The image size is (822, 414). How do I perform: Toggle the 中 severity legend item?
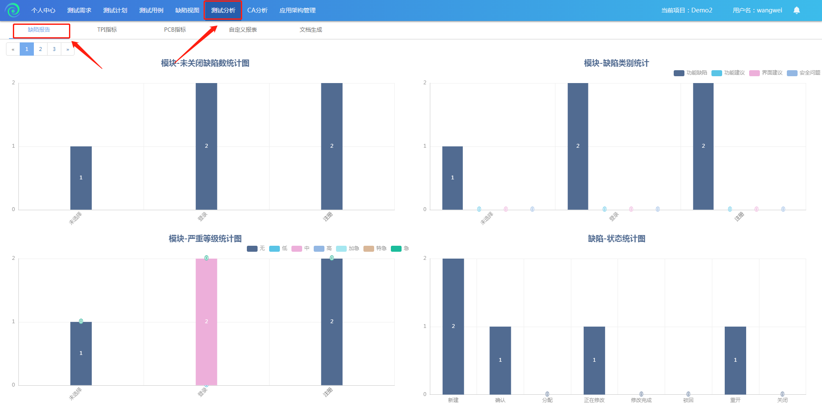tap(300, 248)
